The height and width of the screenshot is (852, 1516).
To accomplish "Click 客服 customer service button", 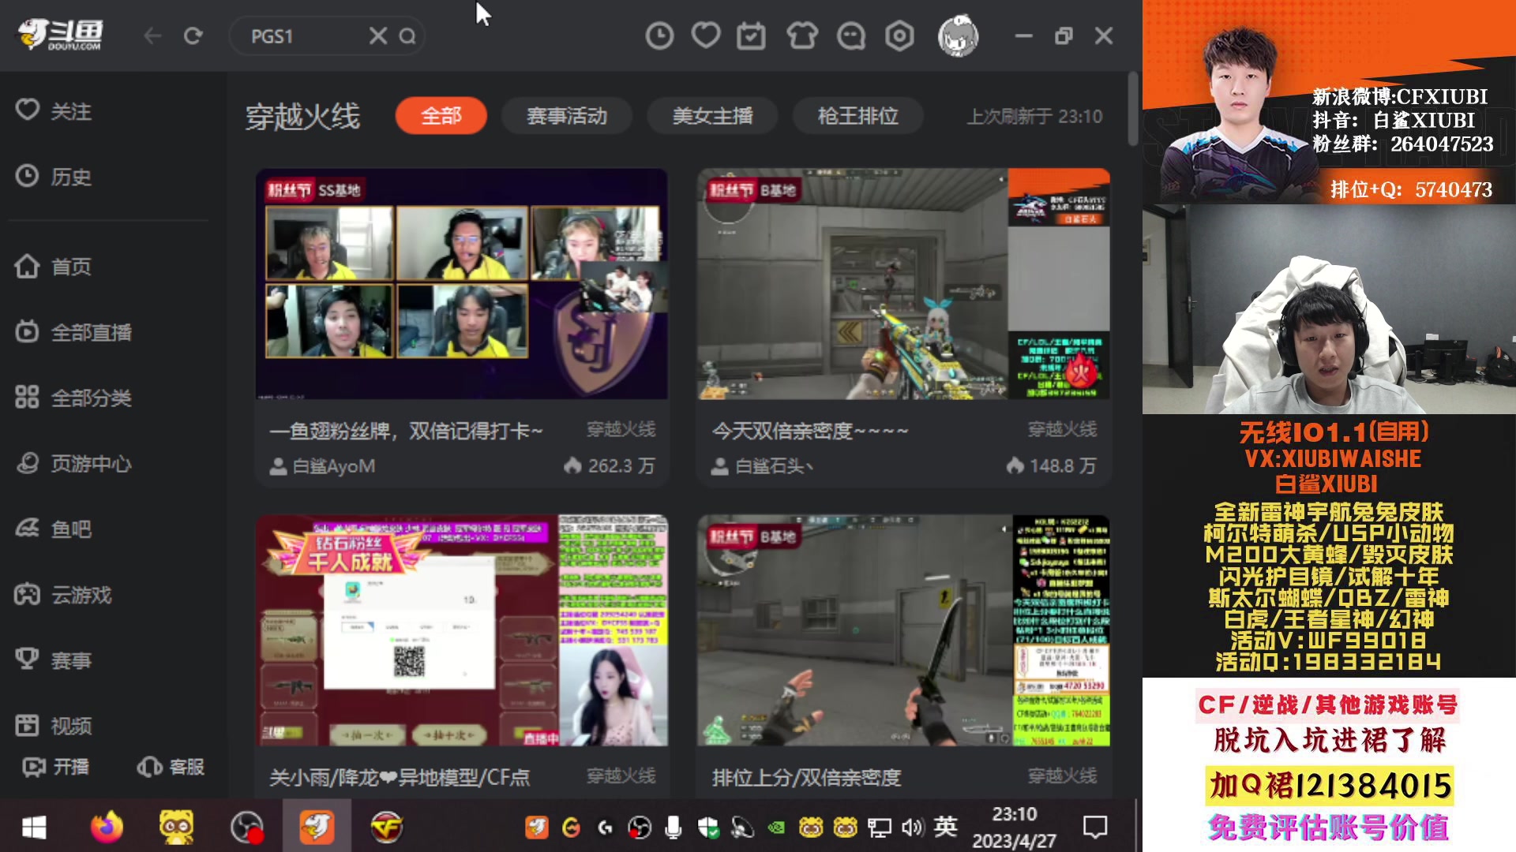I will [171, 767].
